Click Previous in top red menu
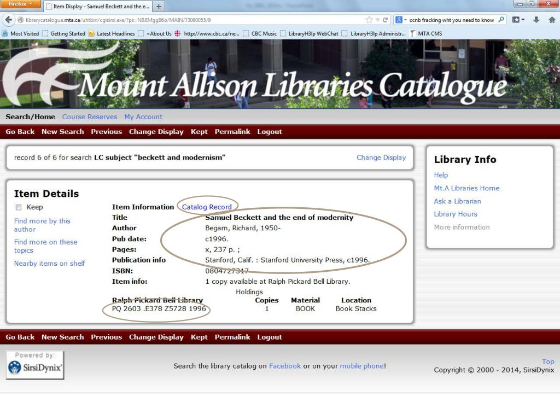The height and width of the screenshot is (420, 560). coord(107,132)
